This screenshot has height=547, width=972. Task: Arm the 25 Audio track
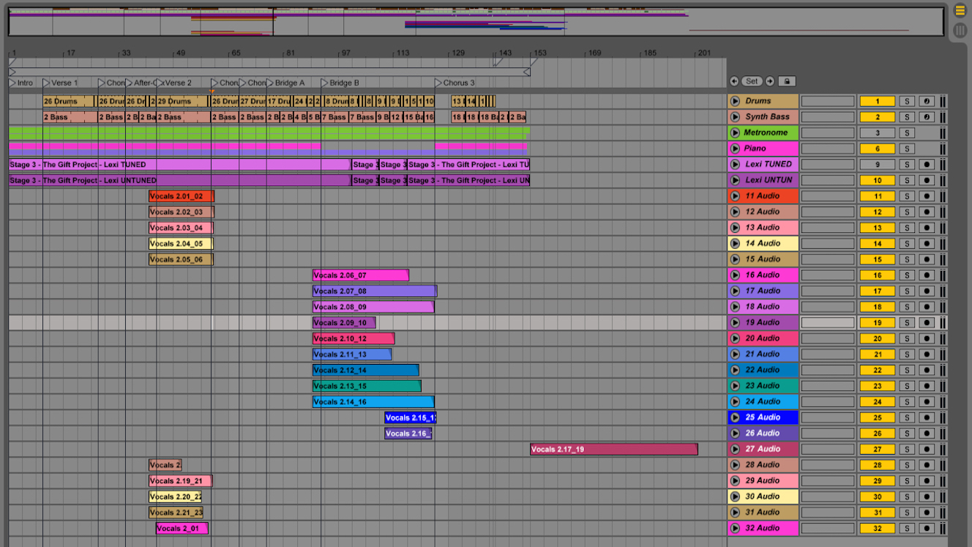(925, 417)
